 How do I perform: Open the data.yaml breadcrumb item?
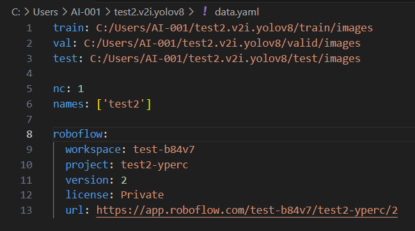tap(237, 12)
